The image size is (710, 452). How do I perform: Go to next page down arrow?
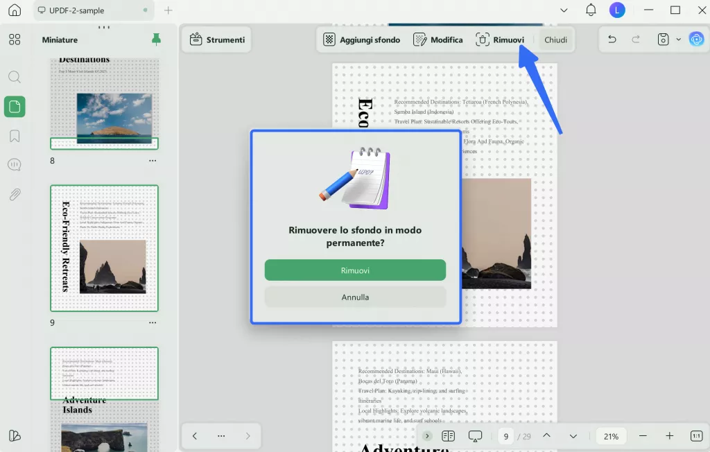[573, 436]
